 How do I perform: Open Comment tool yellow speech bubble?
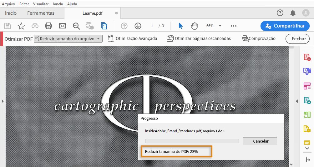(307, 143)
